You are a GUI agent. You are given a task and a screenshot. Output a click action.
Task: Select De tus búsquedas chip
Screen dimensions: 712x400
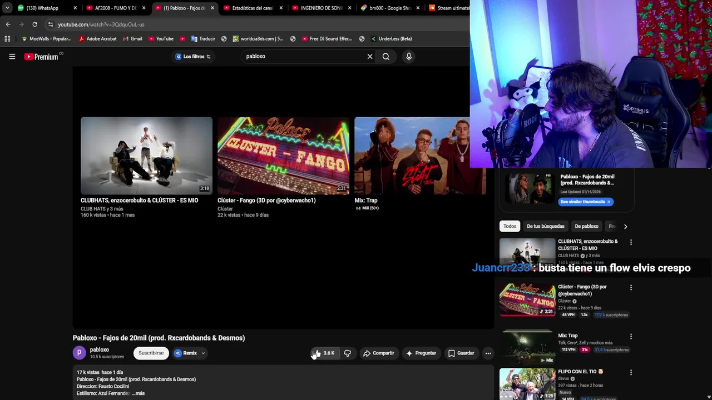(545, 226)
